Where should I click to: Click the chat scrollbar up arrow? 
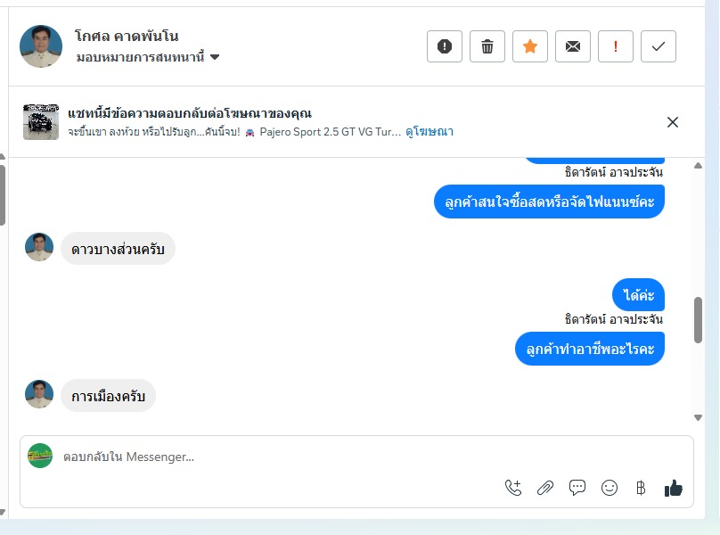click(x=698, y=166)
